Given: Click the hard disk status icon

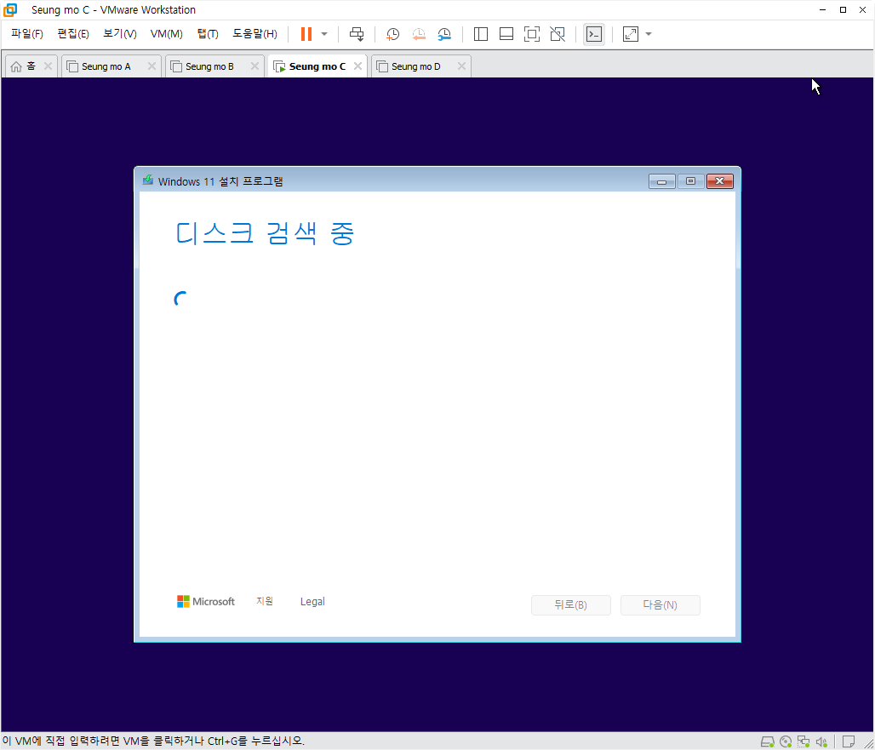Looking at the screenshot, I should click(768, 741).
